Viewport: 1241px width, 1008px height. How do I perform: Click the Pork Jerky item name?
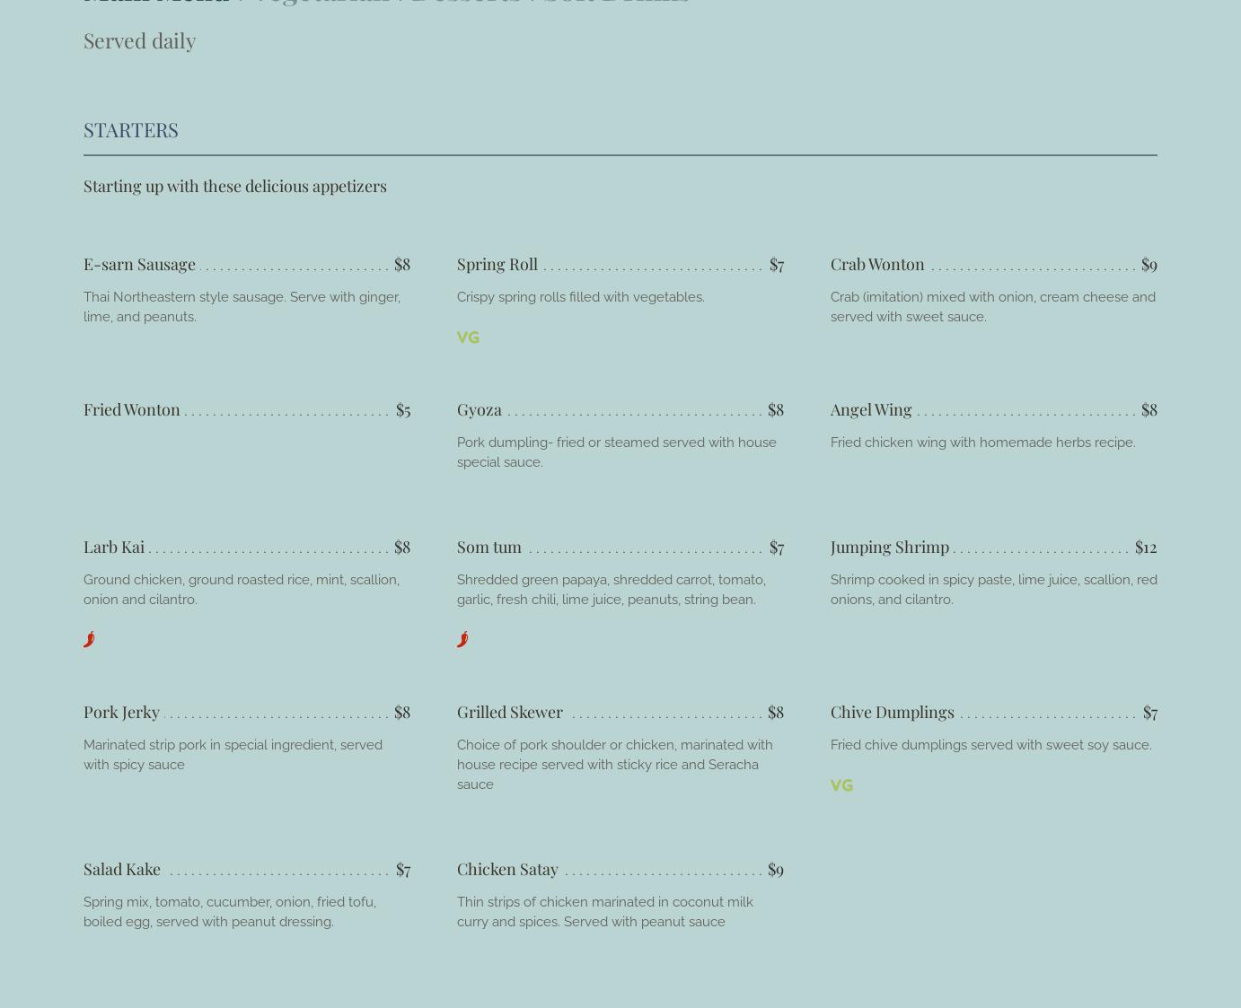(121, 712)
